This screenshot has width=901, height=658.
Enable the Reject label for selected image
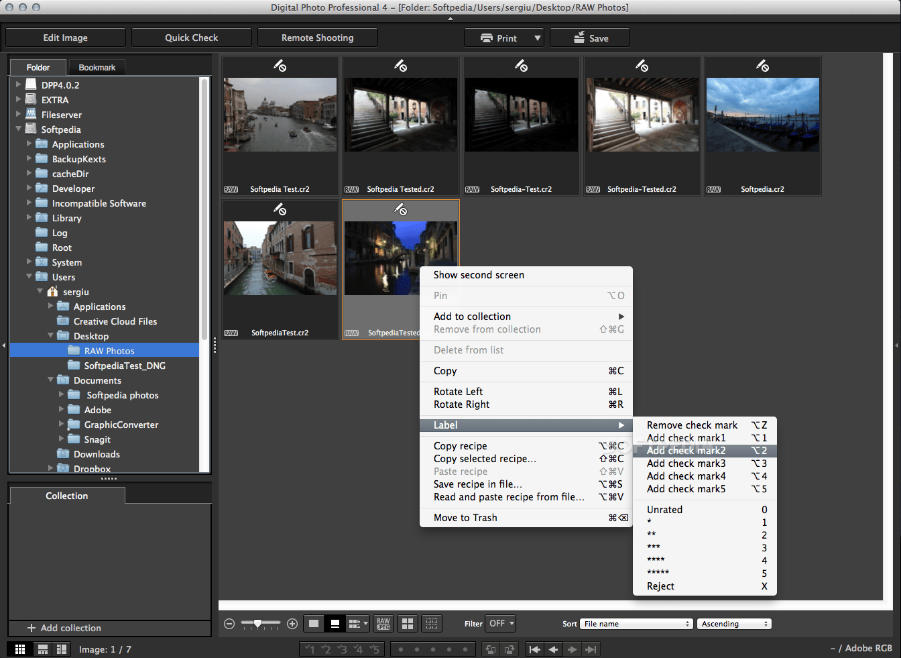660,586
